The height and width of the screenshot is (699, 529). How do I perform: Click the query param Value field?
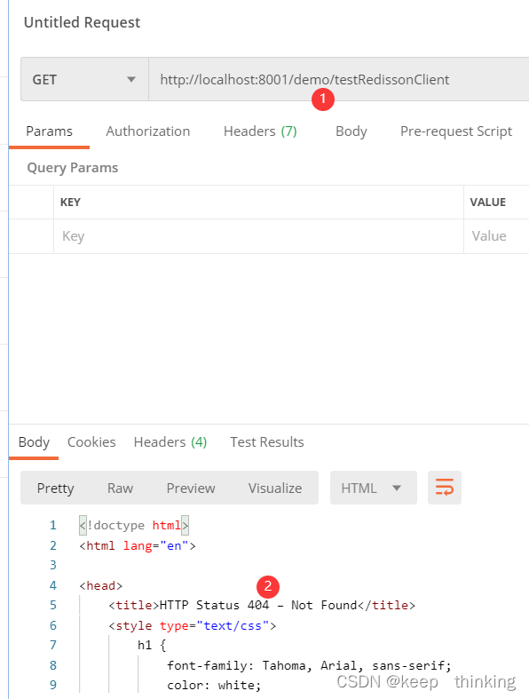[x=496, y=236]
